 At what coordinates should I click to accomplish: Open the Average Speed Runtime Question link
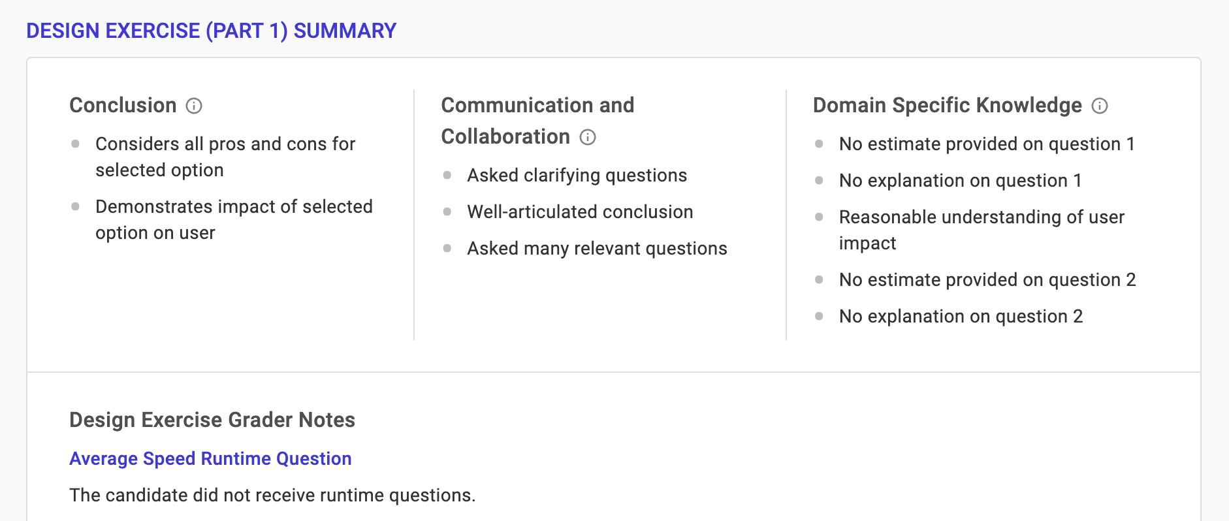tap(210, 459)
